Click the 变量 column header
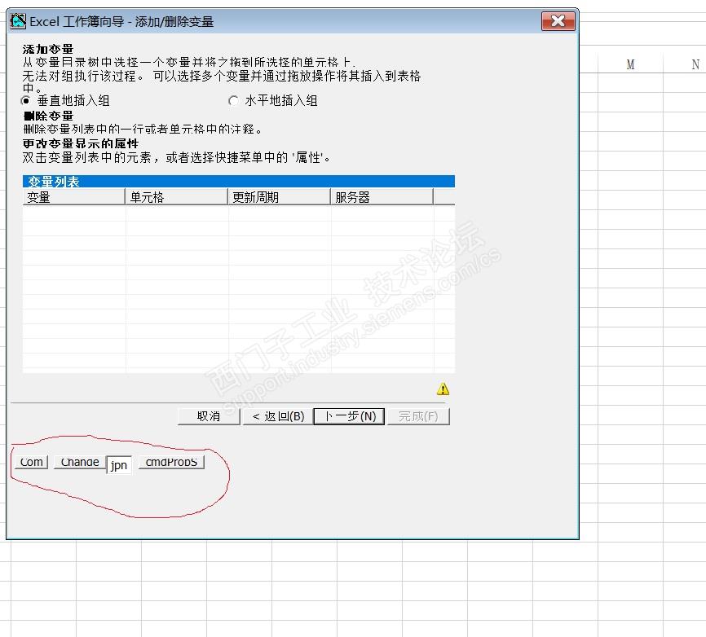 (x=74, y=197)
